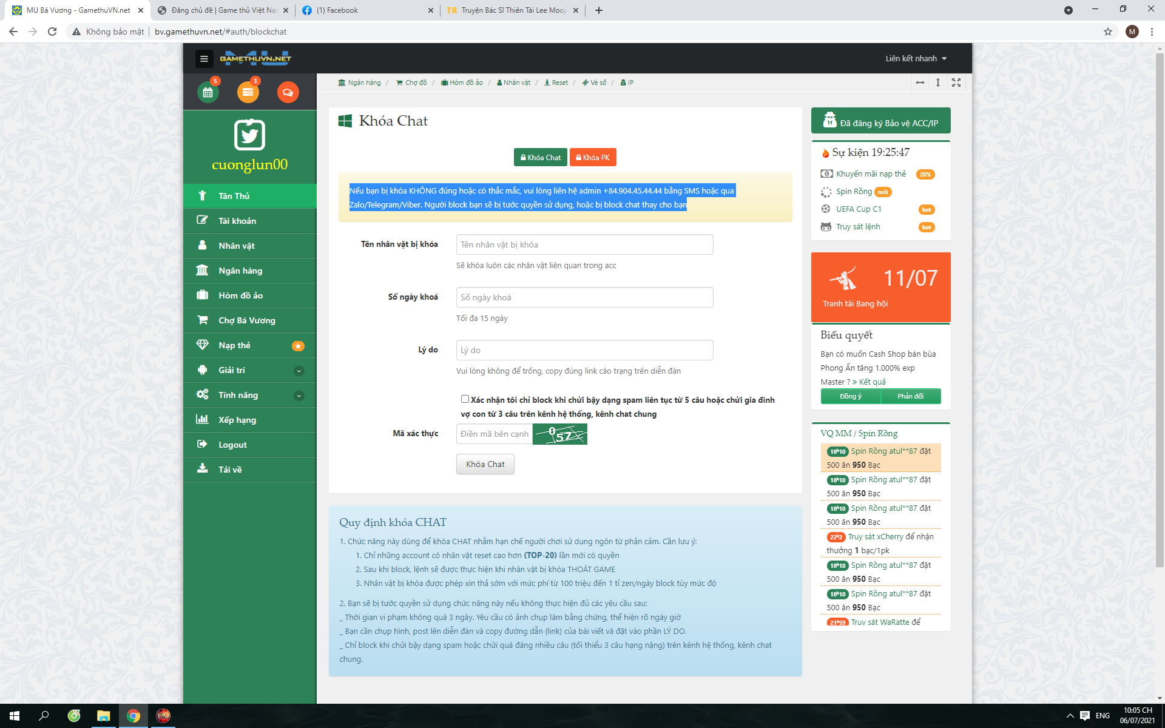Open Ngân hàng in the sidebar menu
Screen dimensions: 1165x728
coord(240,271)
